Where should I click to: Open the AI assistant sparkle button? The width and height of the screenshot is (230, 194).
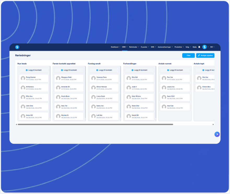pyautogui.click(x=217, y=134)
